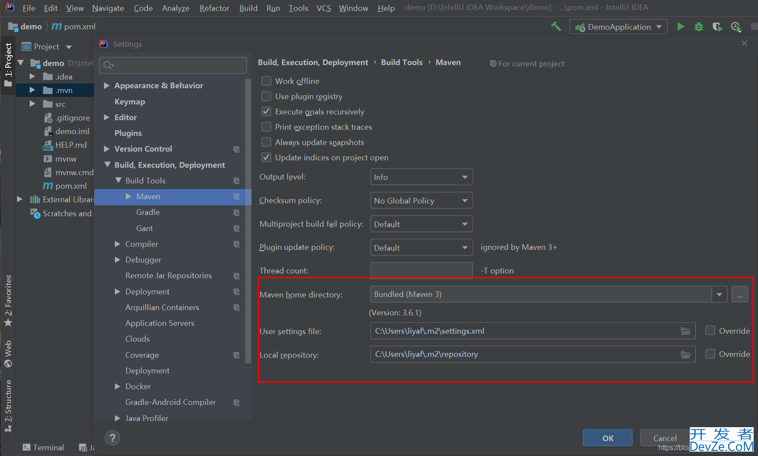Enable Print exception stack traces

(x=266, y=127)
